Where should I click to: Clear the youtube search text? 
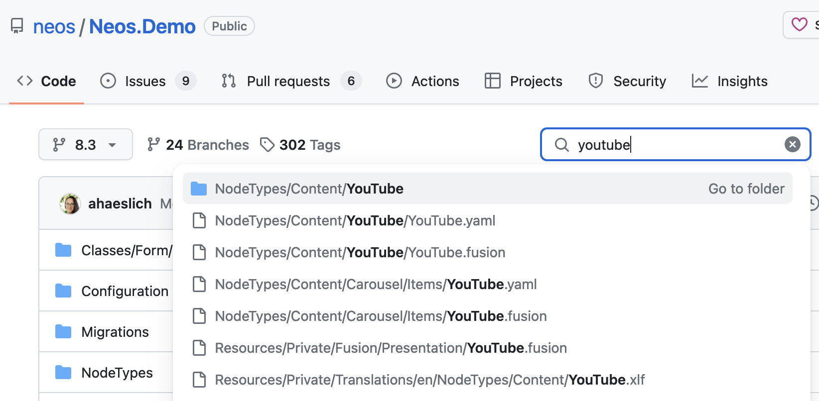(793, 144)
